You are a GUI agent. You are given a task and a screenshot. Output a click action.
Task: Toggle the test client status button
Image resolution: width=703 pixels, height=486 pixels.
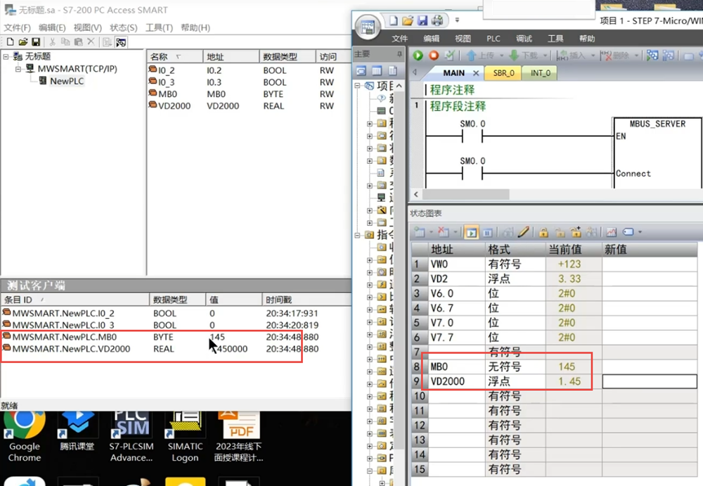[x=121, y=42]
